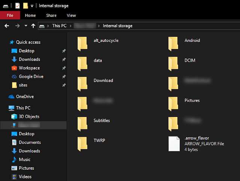Image resolution: width=240 pixels, height=181 pixels.
Task: Expand chevron after drive icon in address bar
Action: 48,26
